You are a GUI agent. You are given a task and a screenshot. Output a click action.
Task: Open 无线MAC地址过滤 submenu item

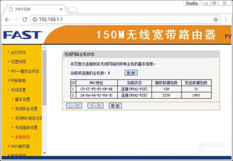pos(28,118)
